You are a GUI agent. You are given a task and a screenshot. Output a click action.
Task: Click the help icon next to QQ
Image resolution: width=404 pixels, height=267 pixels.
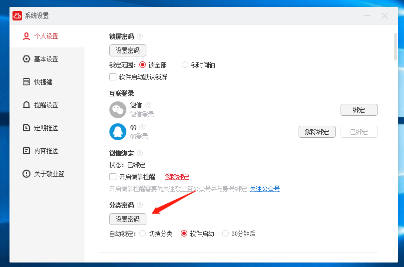click(142, 127)
